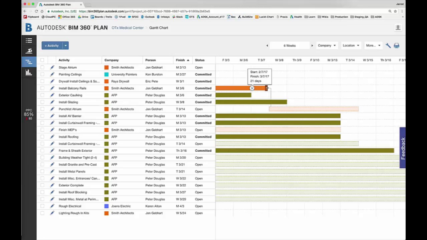
Task: Print the Gantt chart with printer icon
Action: [x=397, y=45]
